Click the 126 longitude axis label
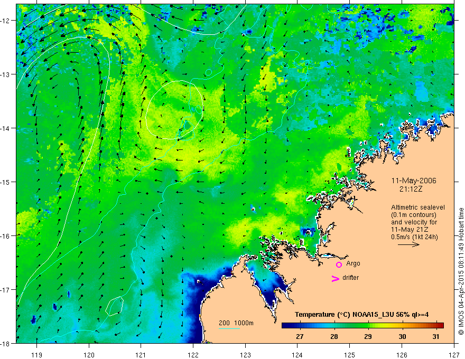465x359 pixels. 402,355
